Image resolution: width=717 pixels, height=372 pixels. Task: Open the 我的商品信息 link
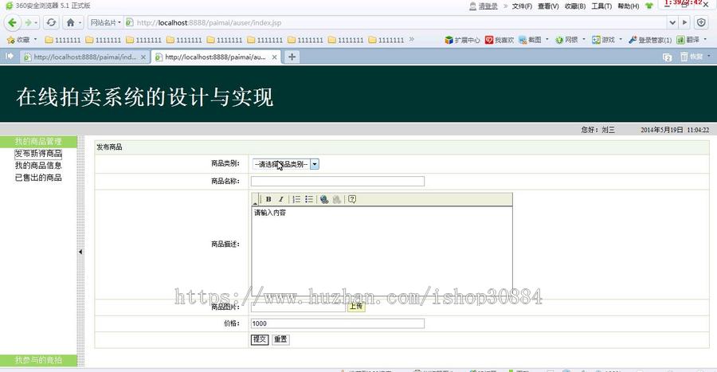38,166
